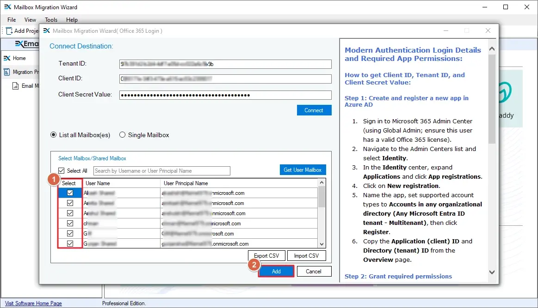The width and height of the screenshot is (538, 308).
Task: Click Get User Mailbox
Action: pos(303,169)
